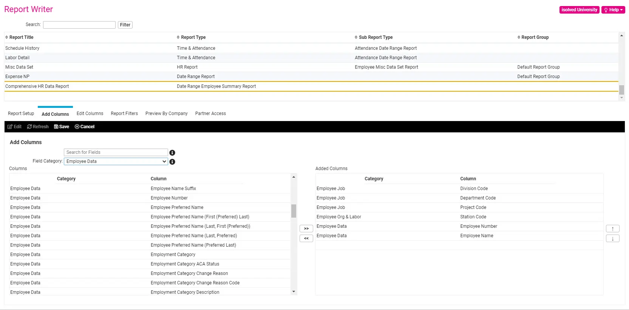Click Employee Misc Data Set Report cell
Screen dimensions: 629x310
[x=386, y=67]
